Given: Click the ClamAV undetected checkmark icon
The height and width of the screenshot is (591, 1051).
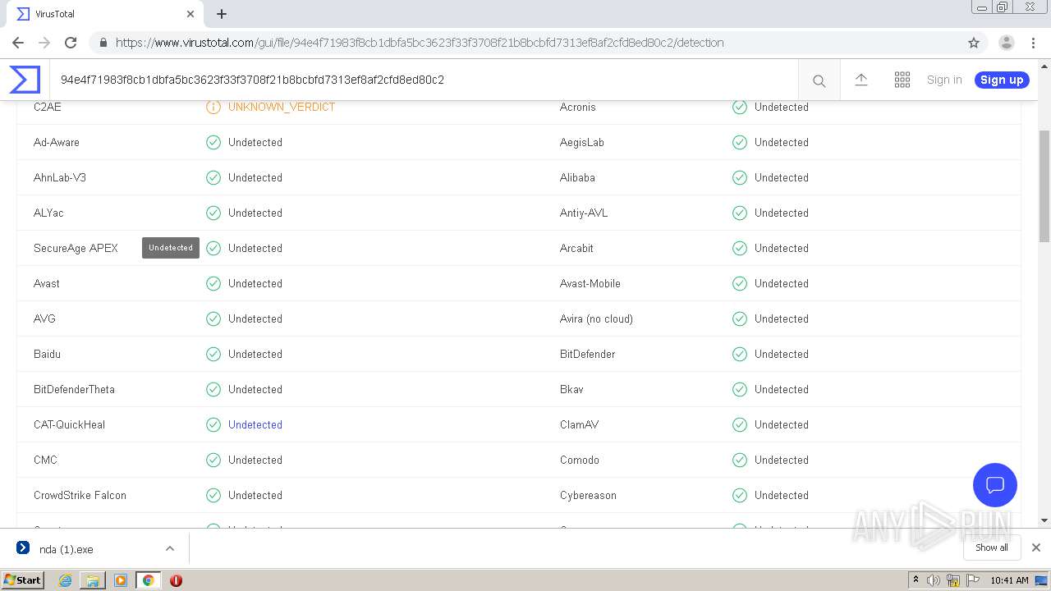Looking at the screenshot, I should tap(740, 424).
